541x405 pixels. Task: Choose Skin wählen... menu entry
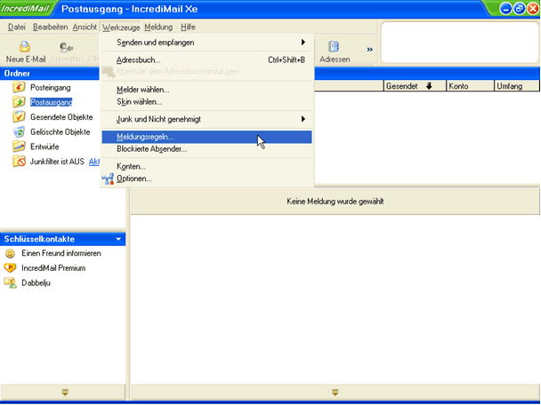(x=207, y=102)
